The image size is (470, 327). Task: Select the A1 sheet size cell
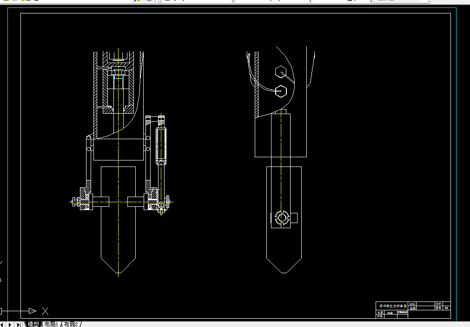pyautogui.click(x=446, y=308)
